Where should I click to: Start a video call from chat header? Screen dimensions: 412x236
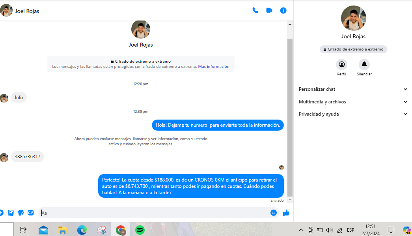[x=269, y=11]
